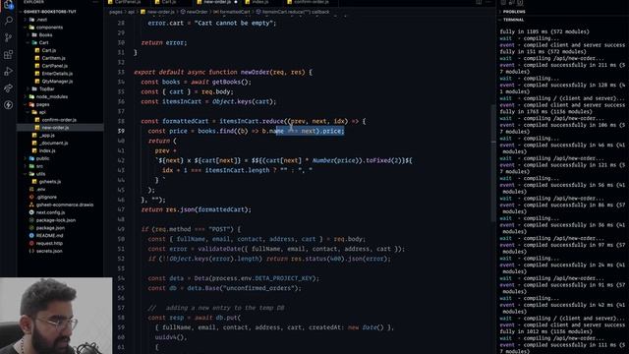629x354 pixels.
Task: Open the Extensions view
Action: [9, 54]
